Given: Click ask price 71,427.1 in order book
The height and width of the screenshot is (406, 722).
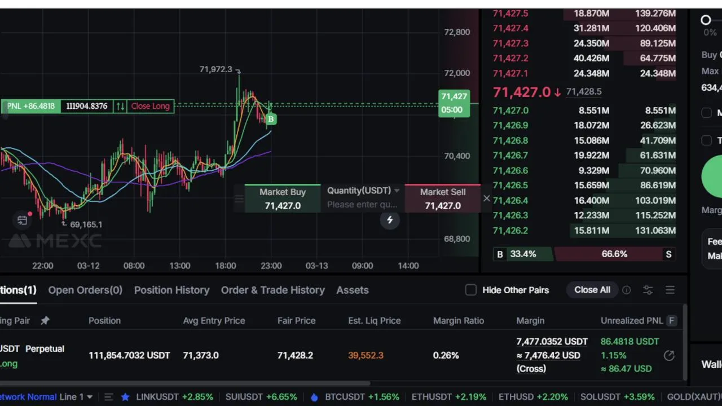Looking at the screenshot, I should (x=510, y=73).
